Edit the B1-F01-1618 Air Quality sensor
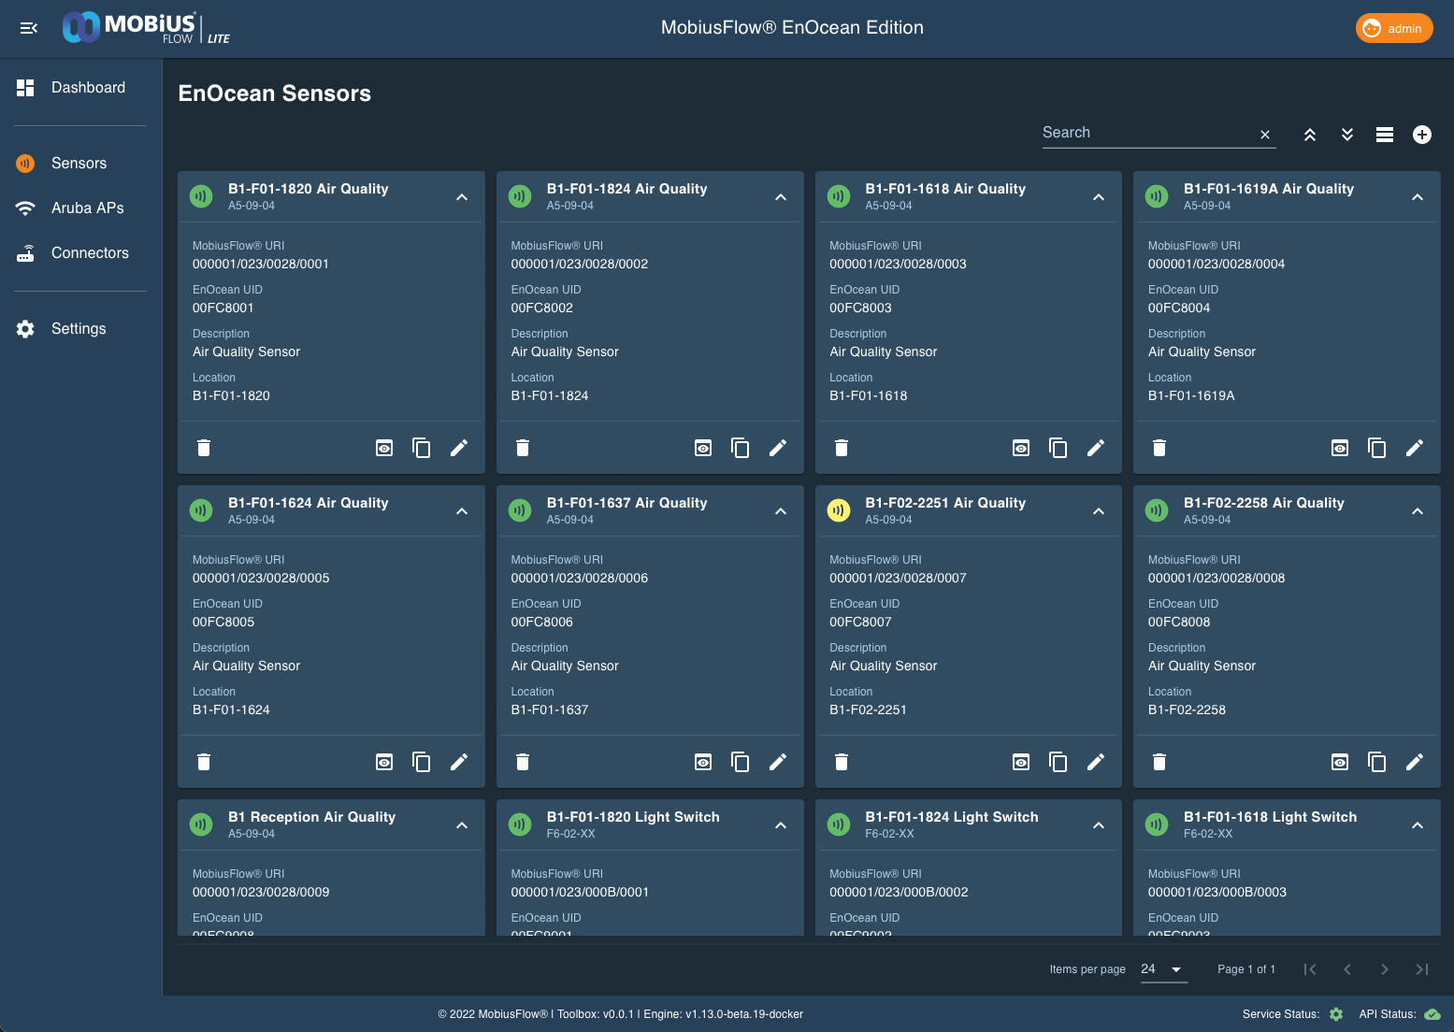Viewport: 1454px width, 1032px height. coord(1096,448)
